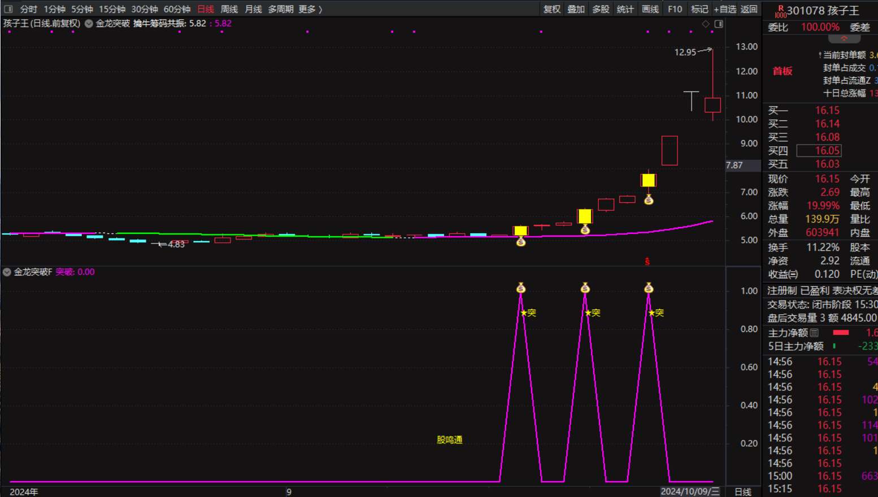Click the money bag icon on the first breakout peak

coord(521,288)
